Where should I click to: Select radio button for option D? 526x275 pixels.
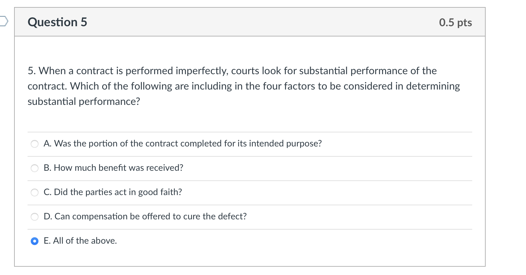(35, 216)
